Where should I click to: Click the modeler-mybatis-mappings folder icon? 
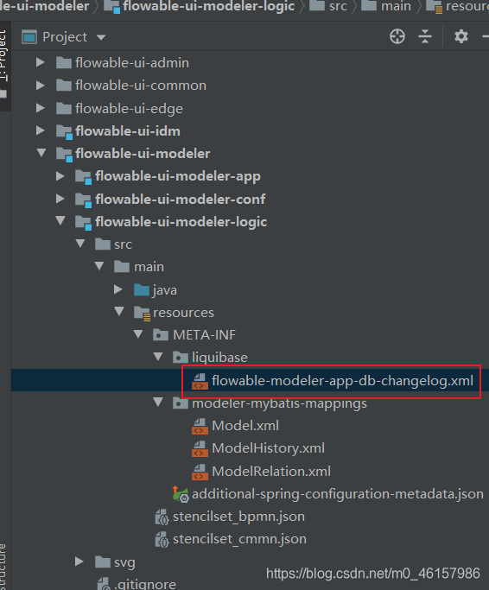(x=180, y=403)
